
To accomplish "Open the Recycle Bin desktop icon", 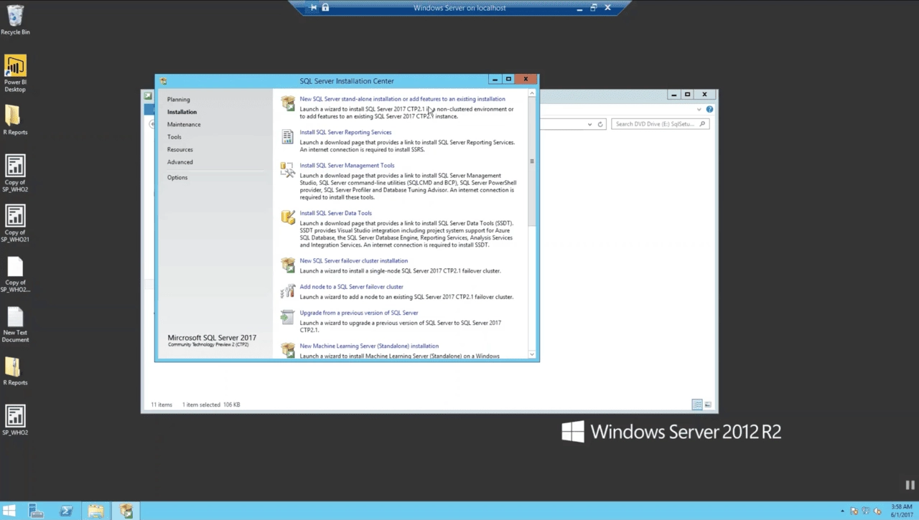I will [15, 19].
